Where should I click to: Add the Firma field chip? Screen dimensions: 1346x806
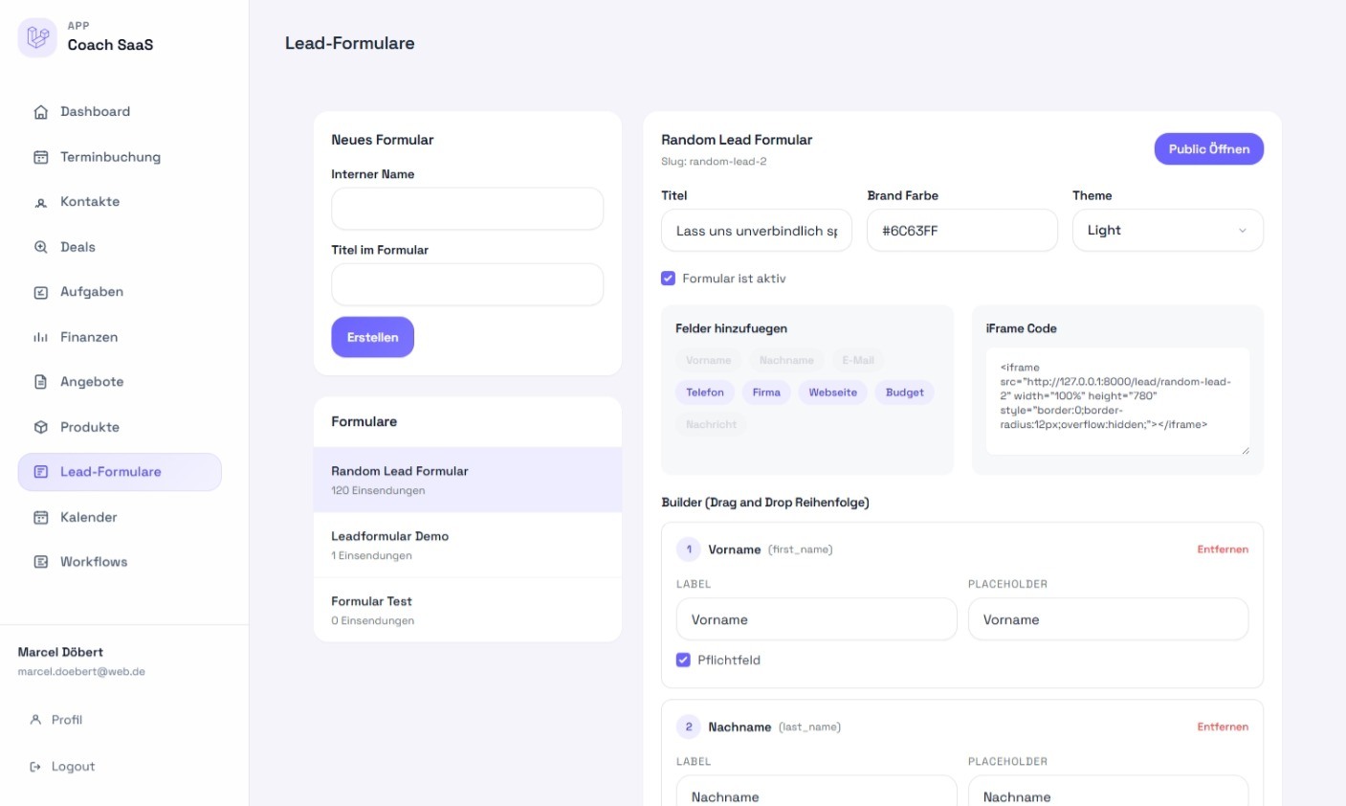pos(766,392)
